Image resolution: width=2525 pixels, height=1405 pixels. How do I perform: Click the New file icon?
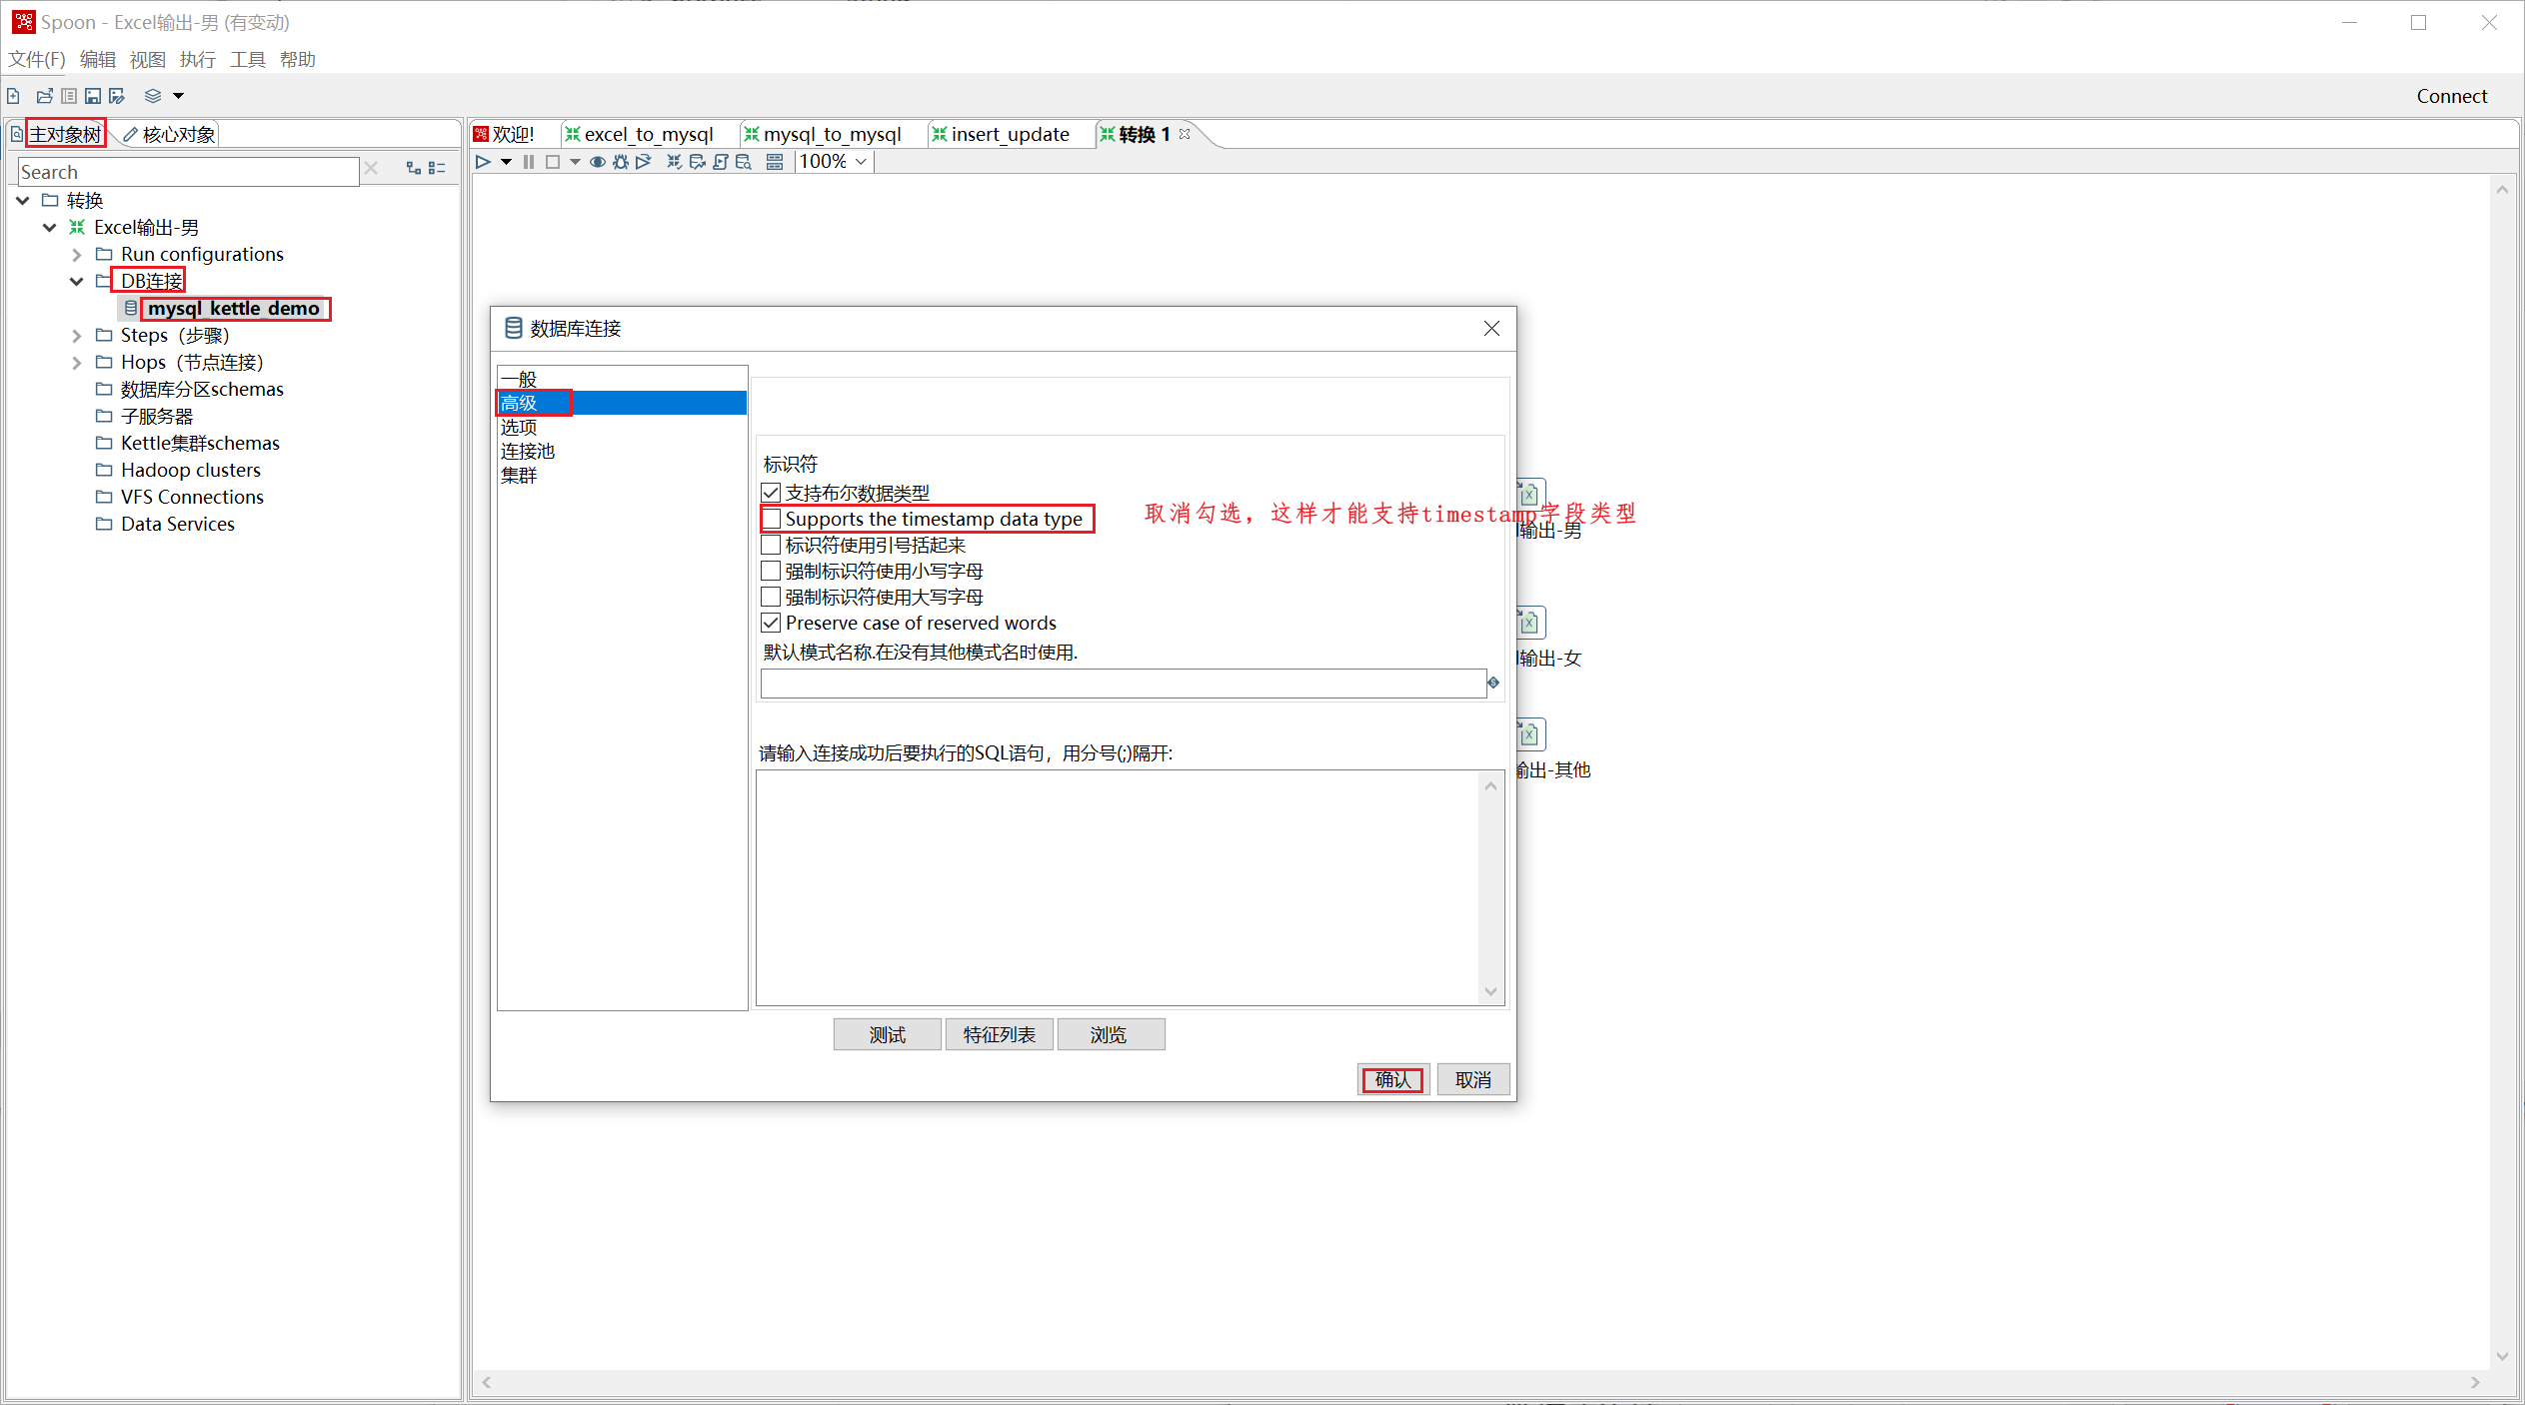[x=14, y=96]
